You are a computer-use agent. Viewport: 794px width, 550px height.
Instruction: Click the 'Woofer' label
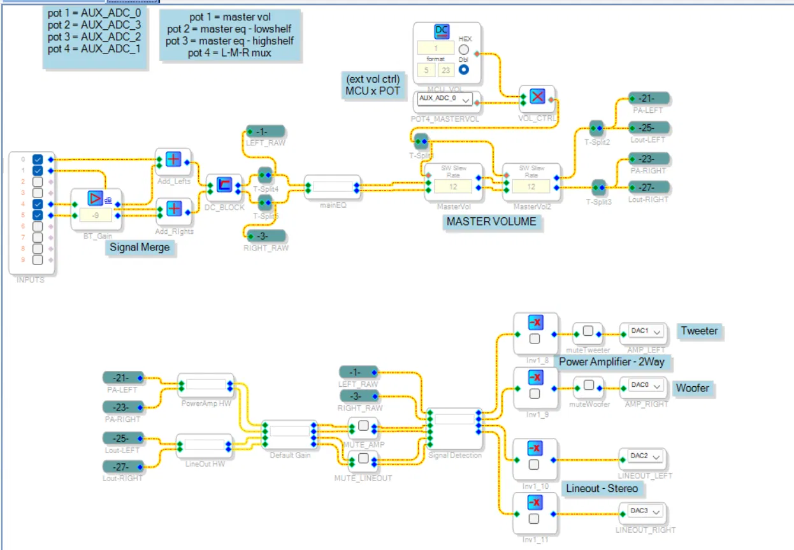point(693,388)
